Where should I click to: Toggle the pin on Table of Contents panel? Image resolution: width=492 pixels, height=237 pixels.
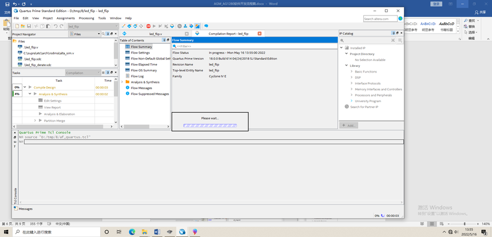[164, 40]
